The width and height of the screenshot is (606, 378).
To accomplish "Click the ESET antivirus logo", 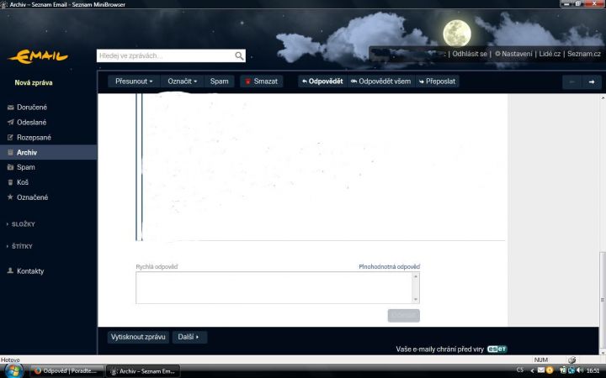I will pos(497,349).
